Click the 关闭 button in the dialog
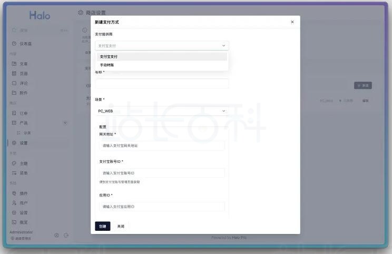Screen dimensions: 392x254 point(121,226)
